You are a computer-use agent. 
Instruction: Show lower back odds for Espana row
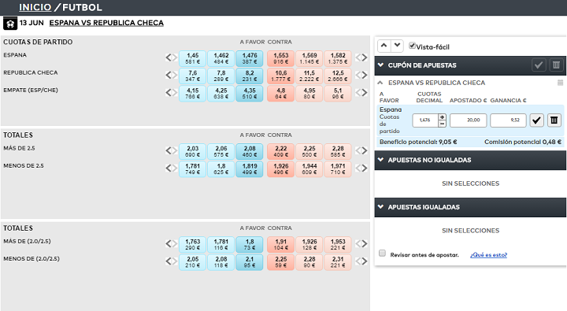click(169, 57)
